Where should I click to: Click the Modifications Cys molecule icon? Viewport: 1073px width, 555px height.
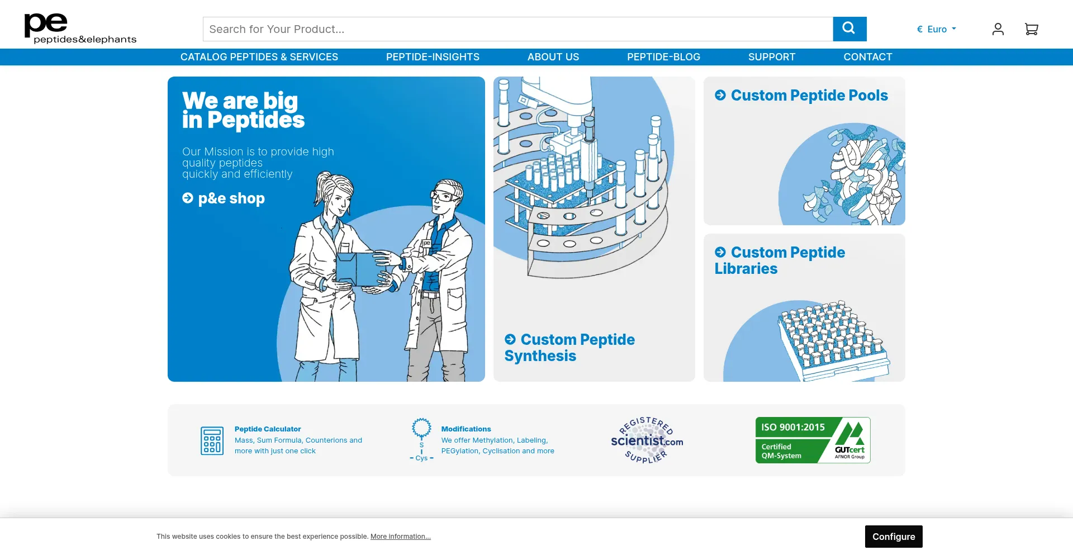[421, 440]
